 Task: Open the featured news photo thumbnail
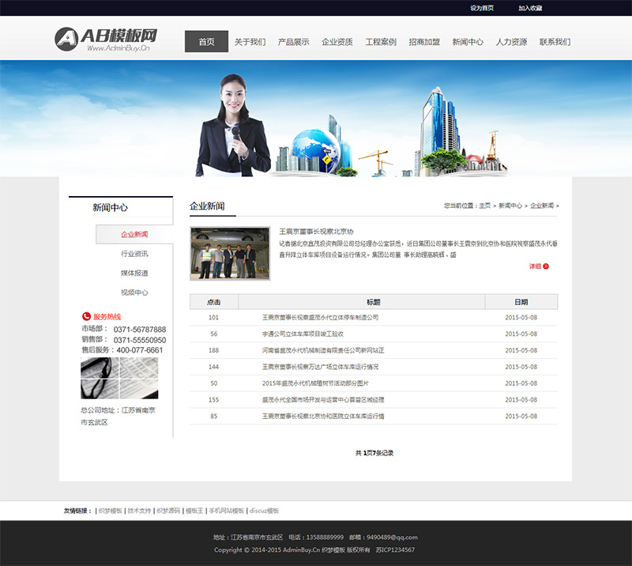click(230, 253)
